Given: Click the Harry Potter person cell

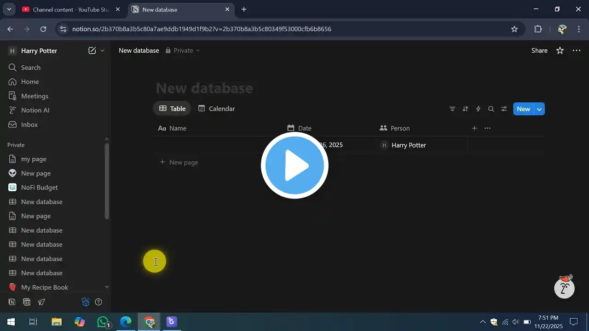Looking at the screenshot, I should [x=422, y=145].
